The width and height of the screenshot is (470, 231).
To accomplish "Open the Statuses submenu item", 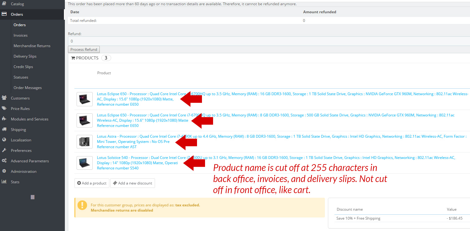I will (x=21, y=77).
